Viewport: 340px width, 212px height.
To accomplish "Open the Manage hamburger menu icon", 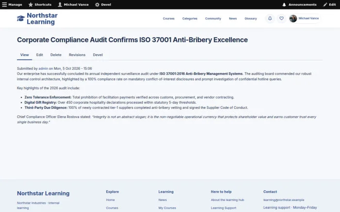I will 4,4.
